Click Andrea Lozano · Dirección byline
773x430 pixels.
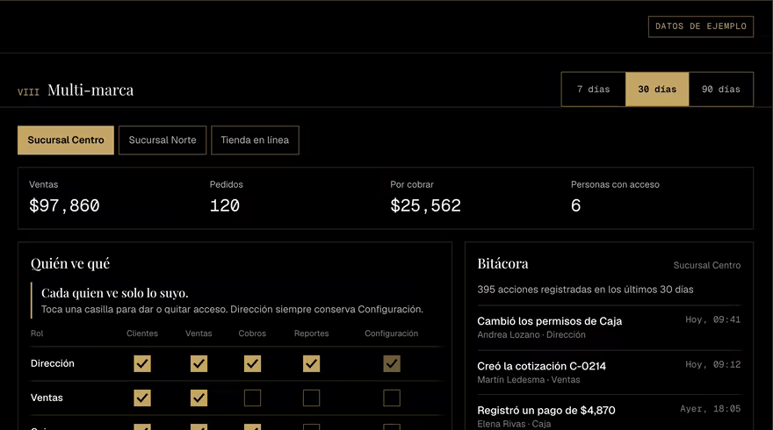pos(531,335)
